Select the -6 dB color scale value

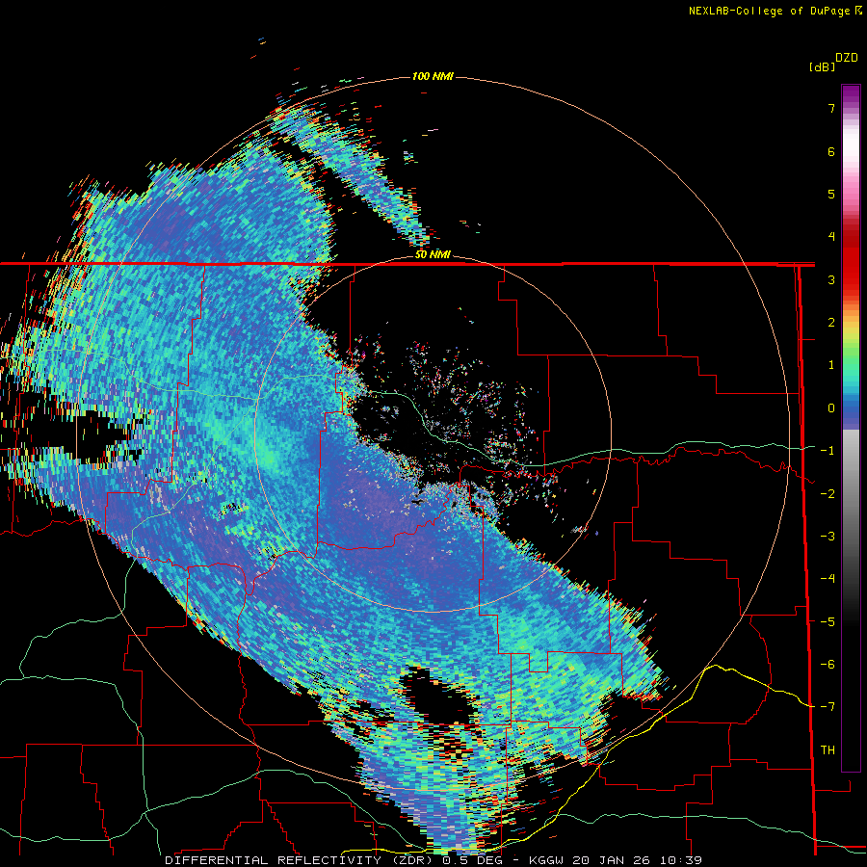[x=828, y=665]
